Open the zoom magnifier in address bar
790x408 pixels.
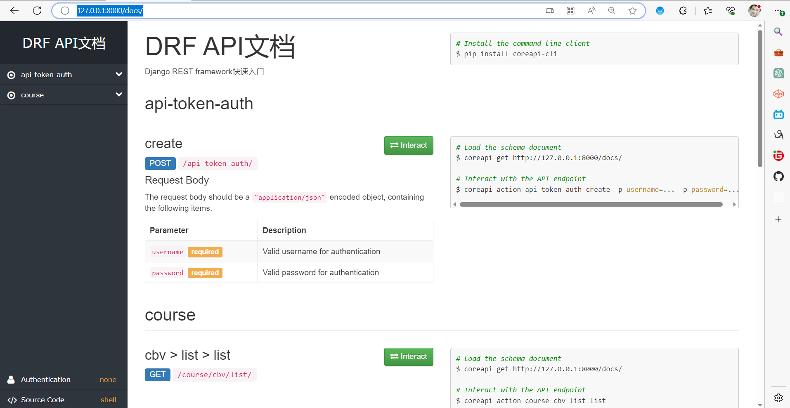click(x=612, y=11)
